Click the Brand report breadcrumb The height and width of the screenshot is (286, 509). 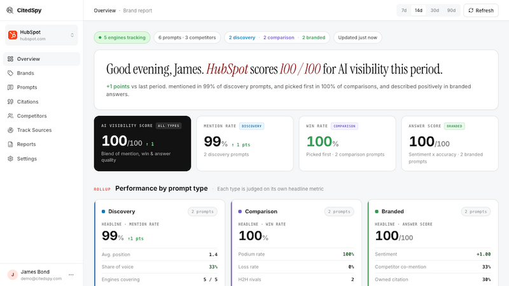tap(137, 11)
